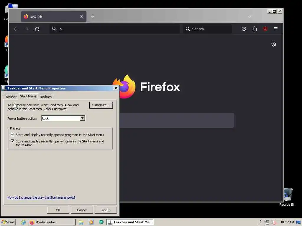Viewport: 302px width, 226px height.
Task: Switch to the Taskbar tab
Action: click(x=11, y=97)
